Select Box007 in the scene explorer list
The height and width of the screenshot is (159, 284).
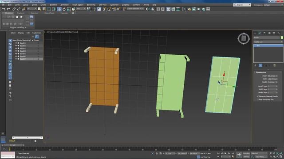point(23,59)
